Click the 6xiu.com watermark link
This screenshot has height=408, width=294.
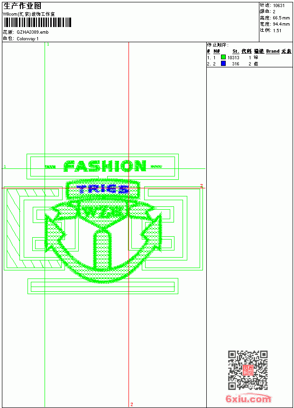[x=248, y=399]
